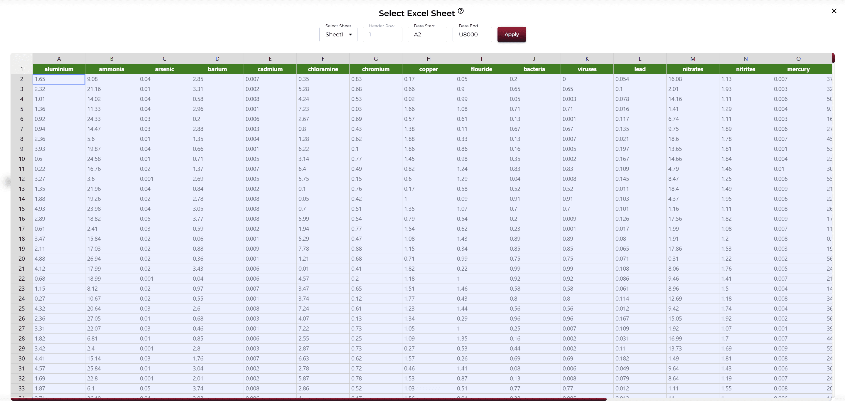Select row number 20
Viewport: 845px width, 401px height.
click(22, 259)
